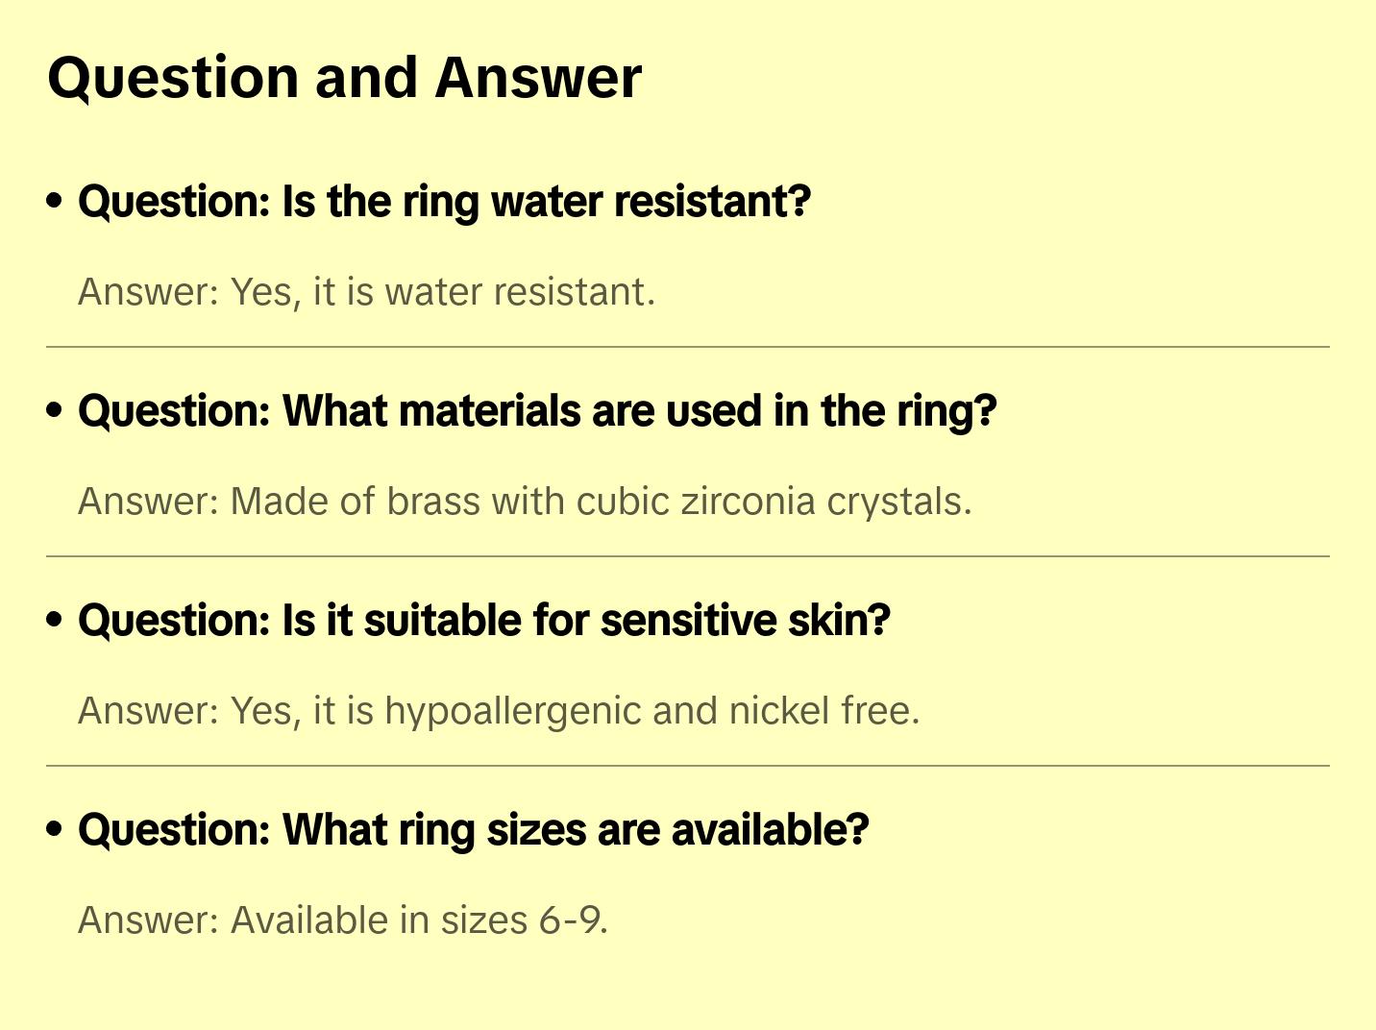
Task: Click the answer mentioning brass and cubic zirconia
Action: (x=525, y=502)
